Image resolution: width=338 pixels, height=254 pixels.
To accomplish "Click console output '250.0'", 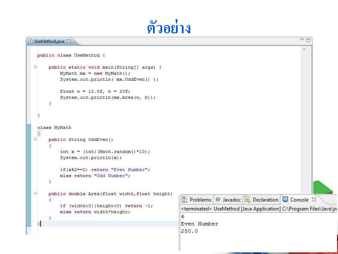I will click(x=189, y=231).
